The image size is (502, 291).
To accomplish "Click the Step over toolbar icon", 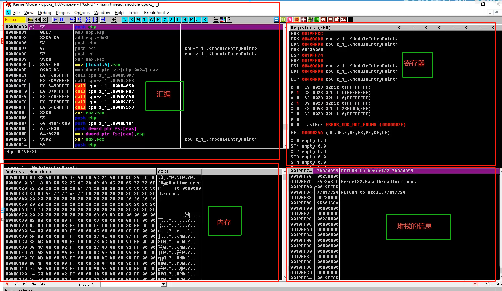I will click(79, 20).
